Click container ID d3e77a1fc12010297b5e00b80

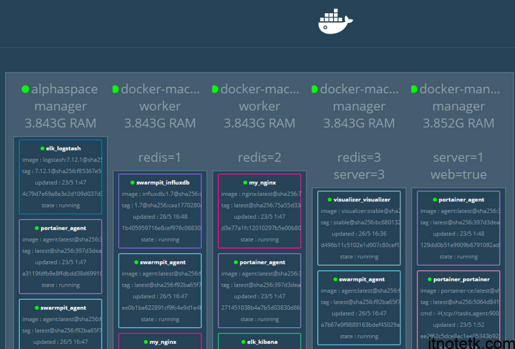[x=261, y=228]
